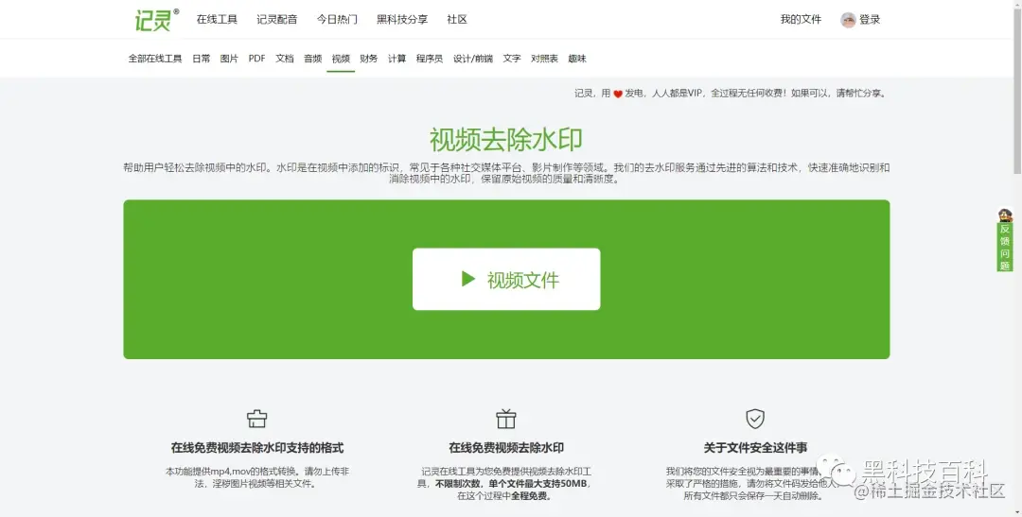Image resolution: width=1022 pixels, height=517 pixels.
Task: Click the 视频文件 upload button
Action: click(506, 279)
